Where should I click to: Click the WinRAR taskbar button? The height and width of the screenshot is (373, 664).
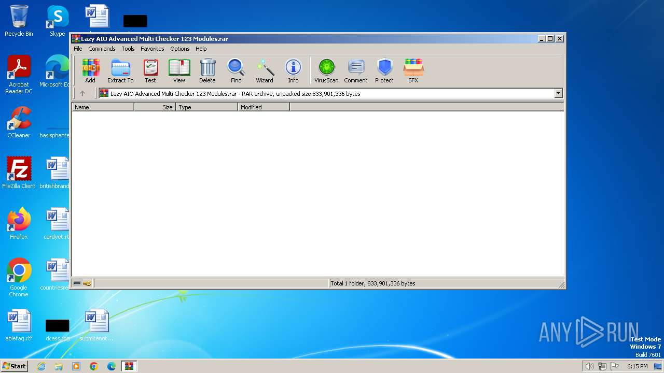point(129,366)
